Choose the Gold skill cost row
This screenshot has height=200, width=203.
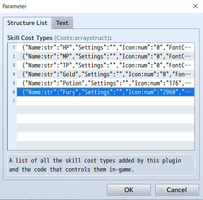[105, 74]
